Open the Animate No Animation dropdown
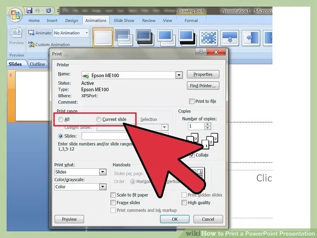The width and height of the screenshot is (317, 238). pos(87,33)
